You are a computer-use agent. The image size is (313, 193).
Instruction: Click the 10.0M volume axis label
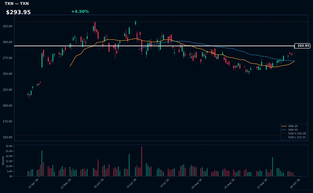coord(9,166)
